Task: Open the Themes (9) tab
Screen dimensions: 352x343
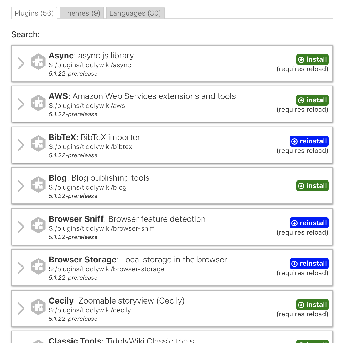Action: (x=81, y=13)
